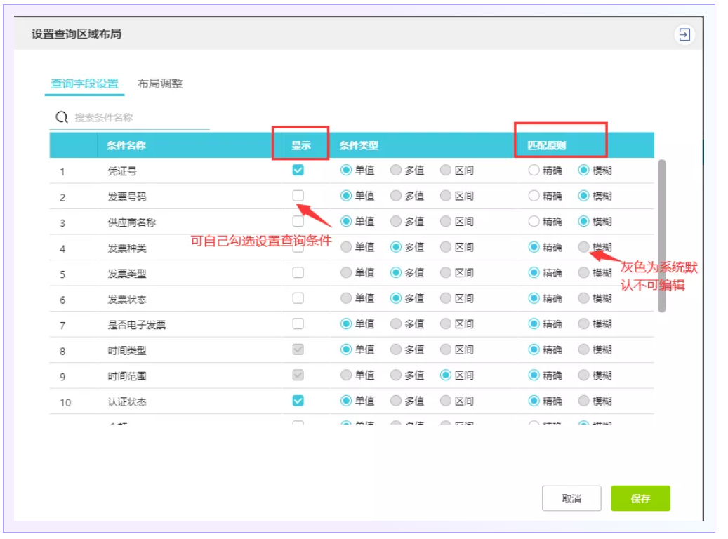Viewport: 728px width, 539px height.
Task: Select 多值 radio for 凭证号 row
Action: (x=396, y=170)
